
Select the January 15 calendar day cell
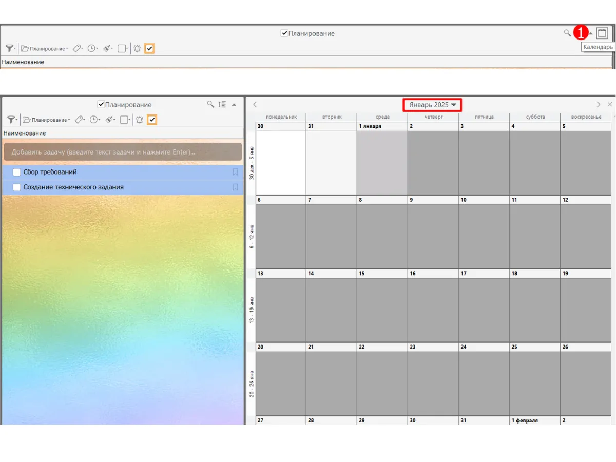381,303
